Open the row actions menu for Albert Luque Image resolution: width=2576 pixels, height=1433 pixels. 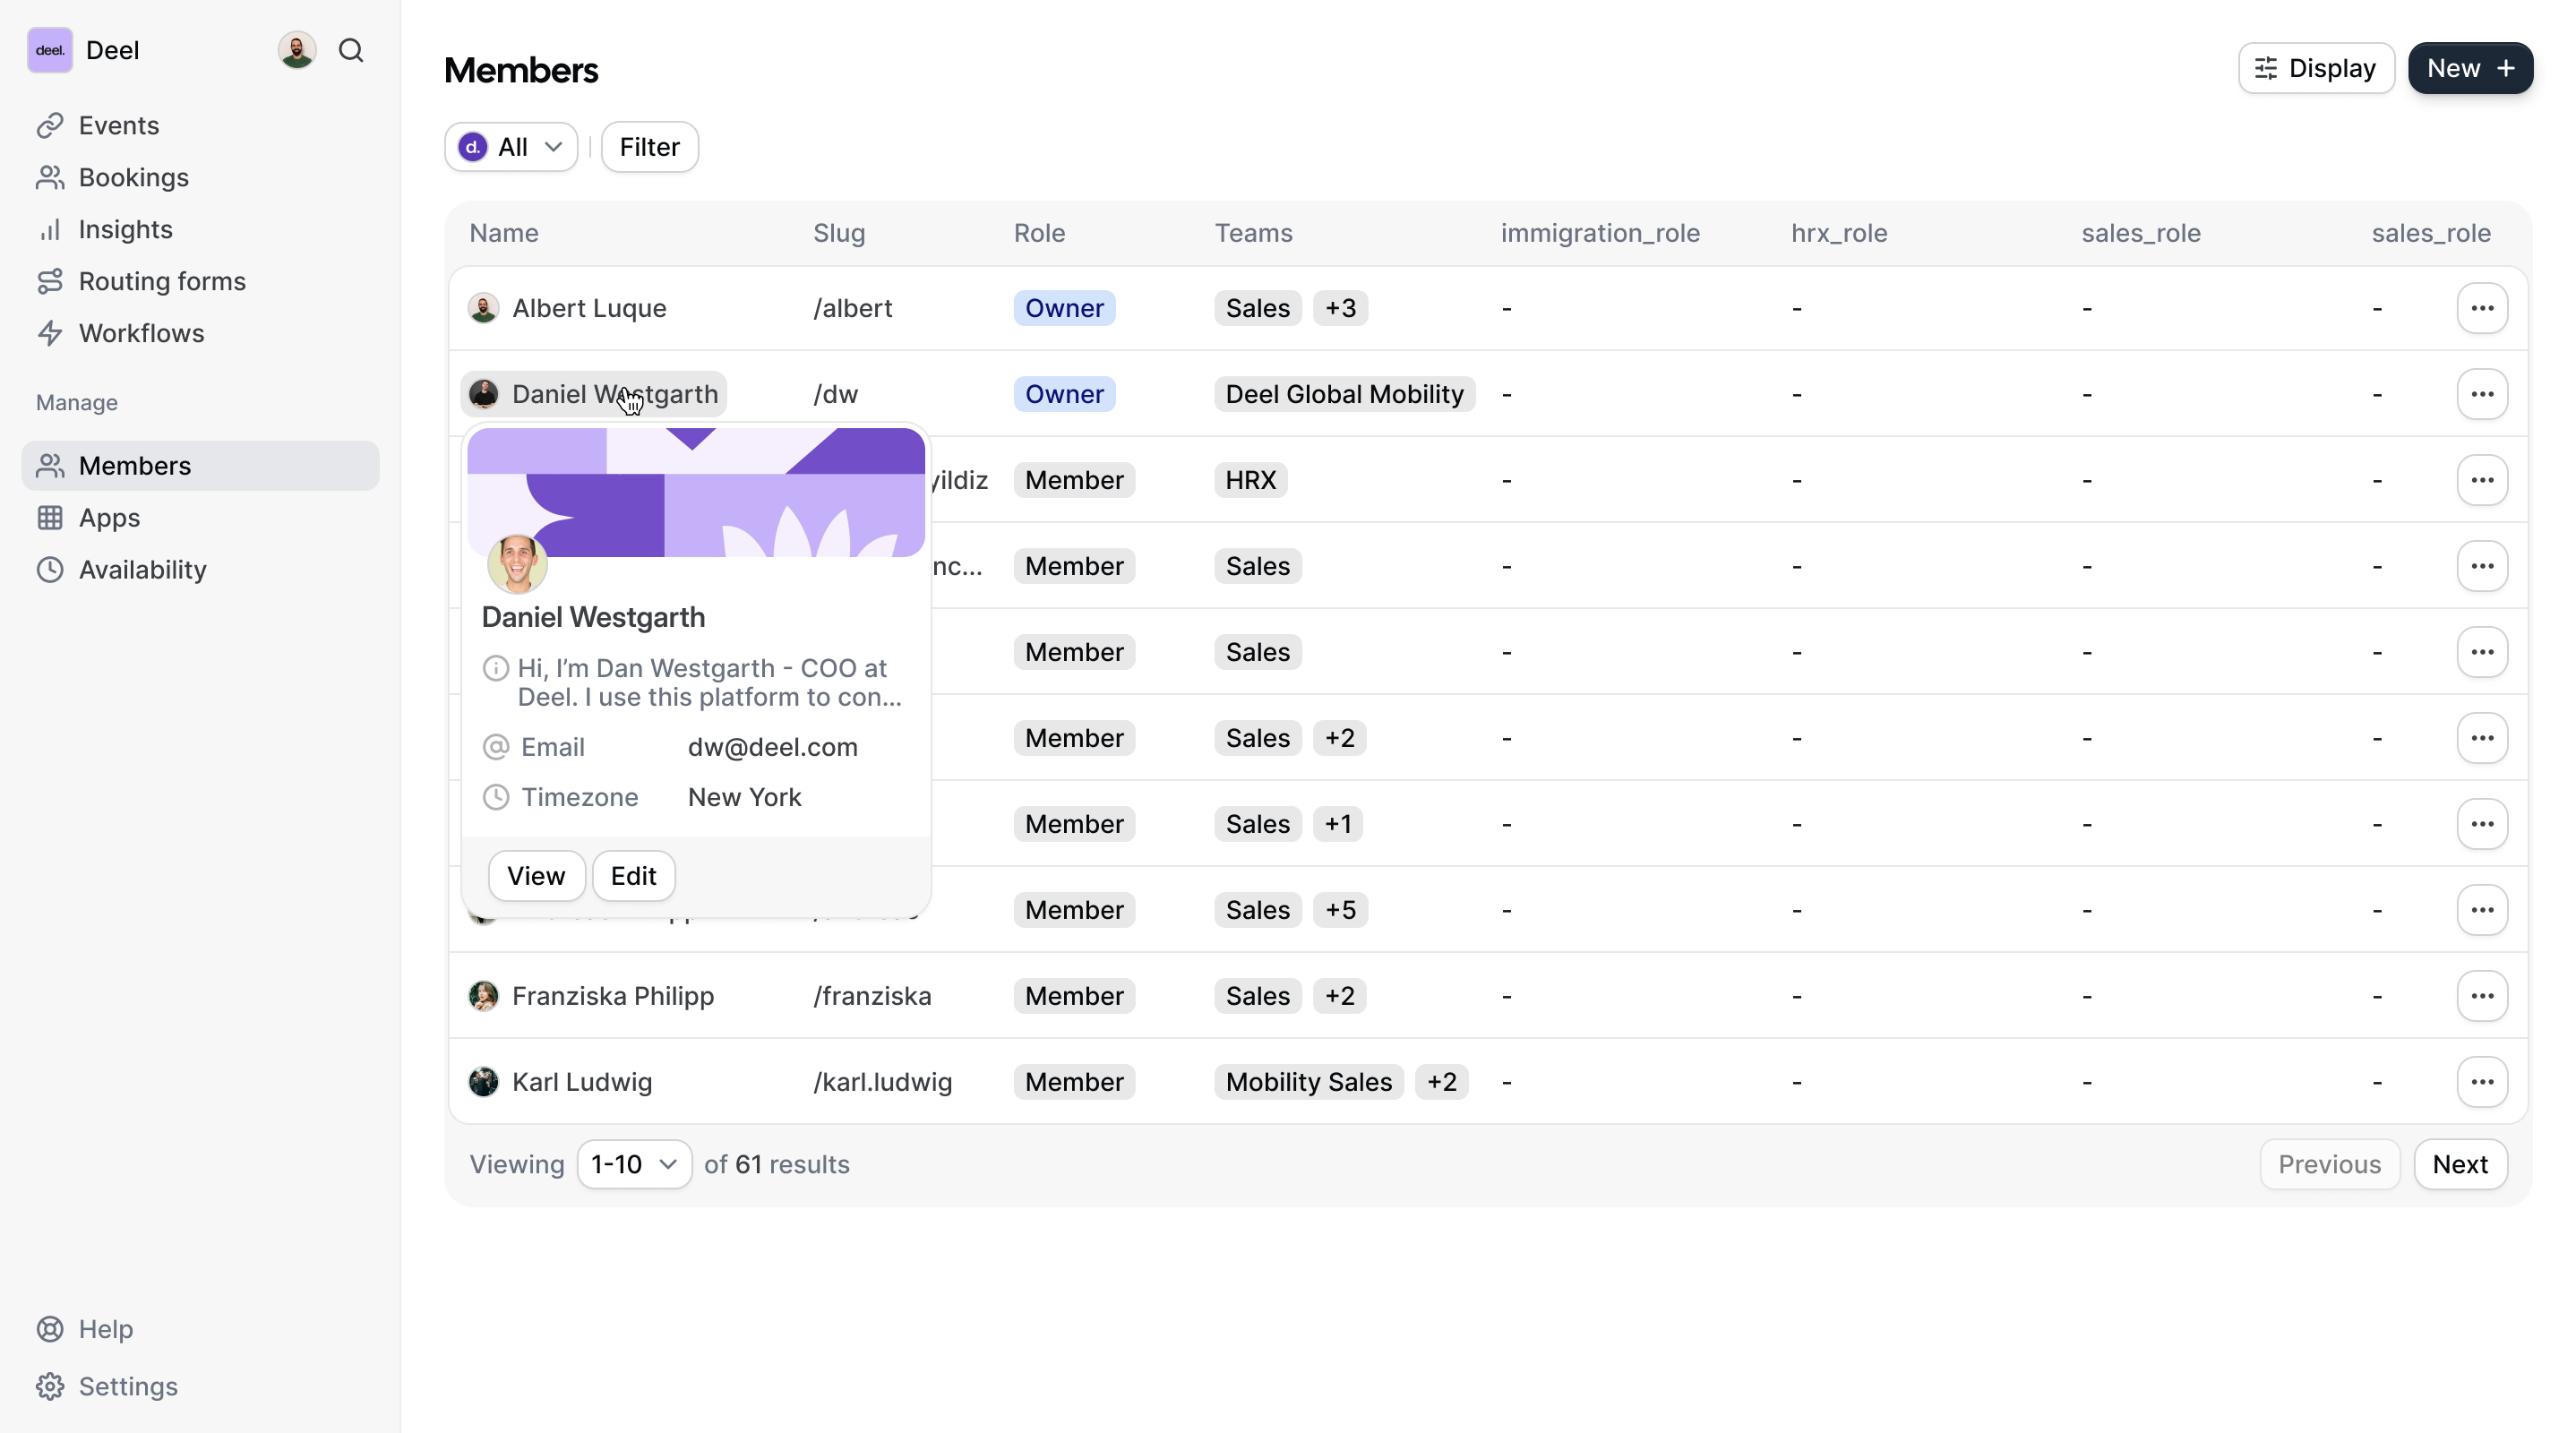[x=2482, y=307]
